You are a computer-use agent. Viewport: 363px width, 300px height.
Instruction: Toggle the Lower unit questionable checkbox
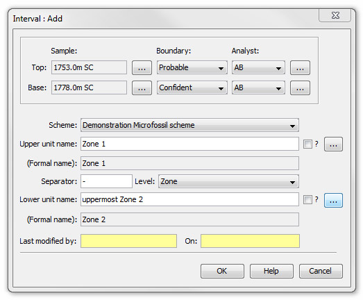(307, 199)
